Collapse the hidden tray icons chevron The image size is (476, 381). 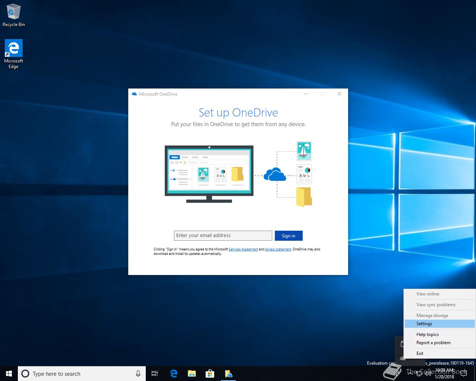point(410,374)
